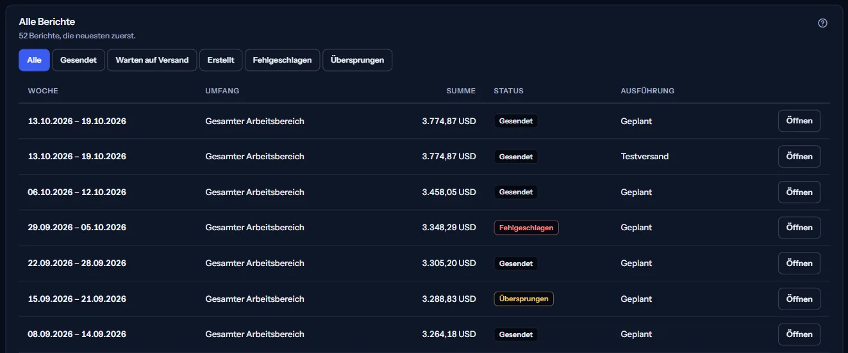Image resolution: width=848 pixels, height=353 pixels.
Task: Click the week 15.09.2026 – 21.09.2026
Action: tap(77, 299)
